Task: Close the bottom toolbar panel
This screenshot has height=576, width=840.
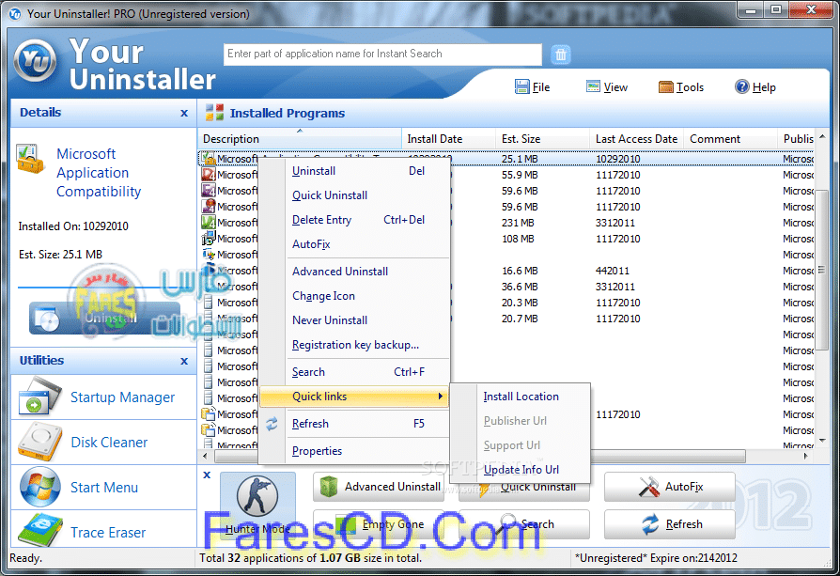Action: click(x=207, y=475)
